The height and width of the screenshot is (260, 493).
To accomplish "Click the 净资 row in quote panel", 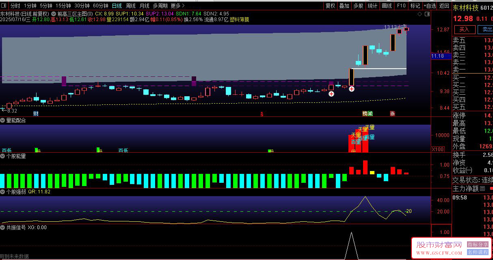I will [473, 162].
